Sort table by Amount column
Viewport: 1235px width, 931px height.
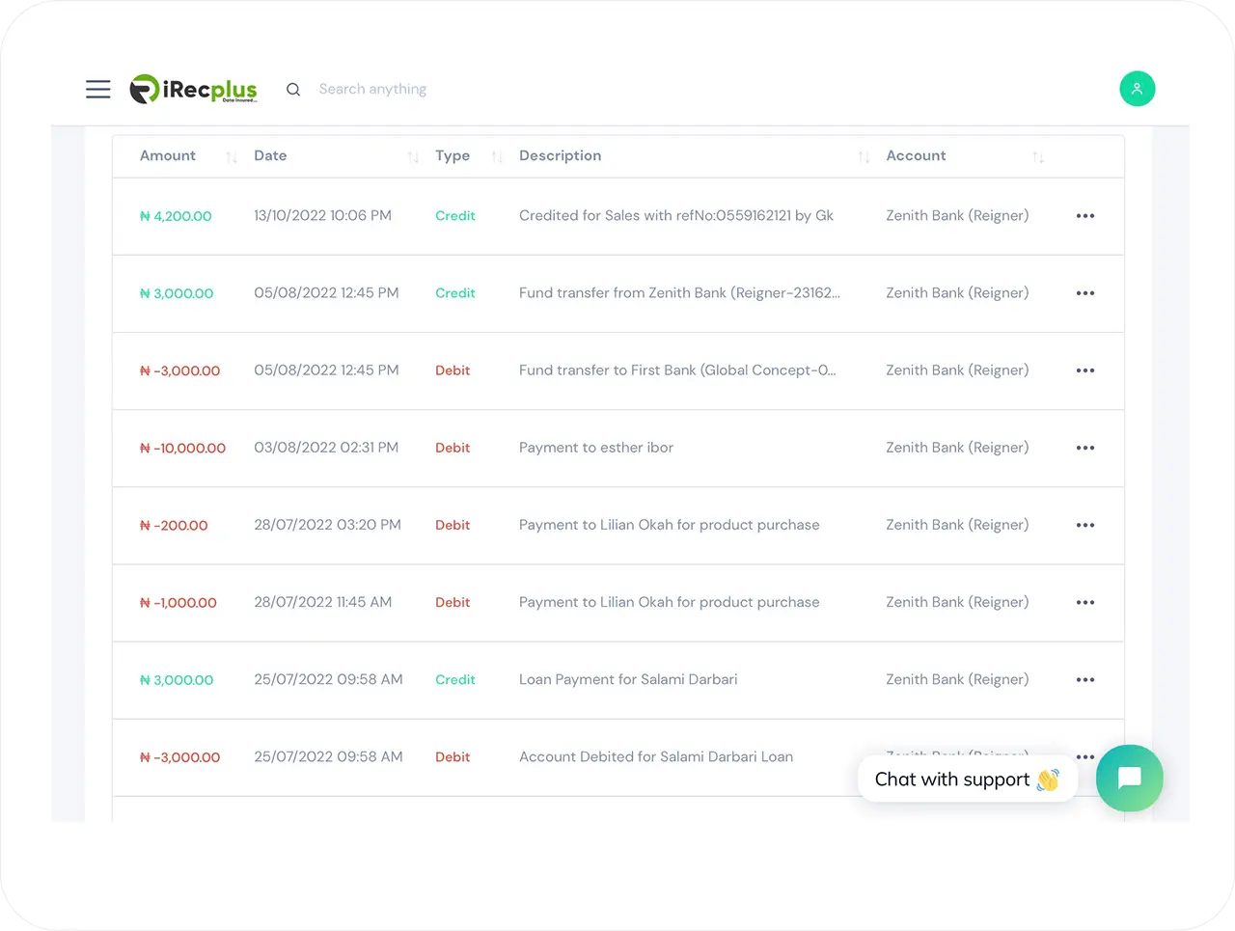point(231,157)
